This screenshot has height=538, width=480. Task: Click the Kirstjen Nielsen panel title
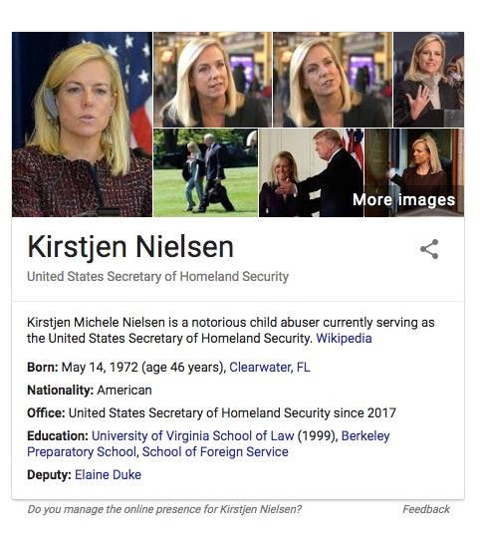pyautogui.click(x=130, y=247)
